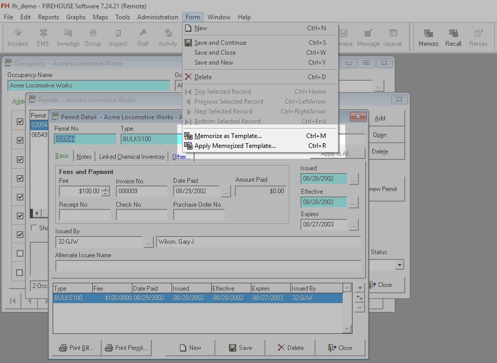Click the Memorz toolbar icon
This screenshot has width=497, height=363.
(x=429, y=37)
